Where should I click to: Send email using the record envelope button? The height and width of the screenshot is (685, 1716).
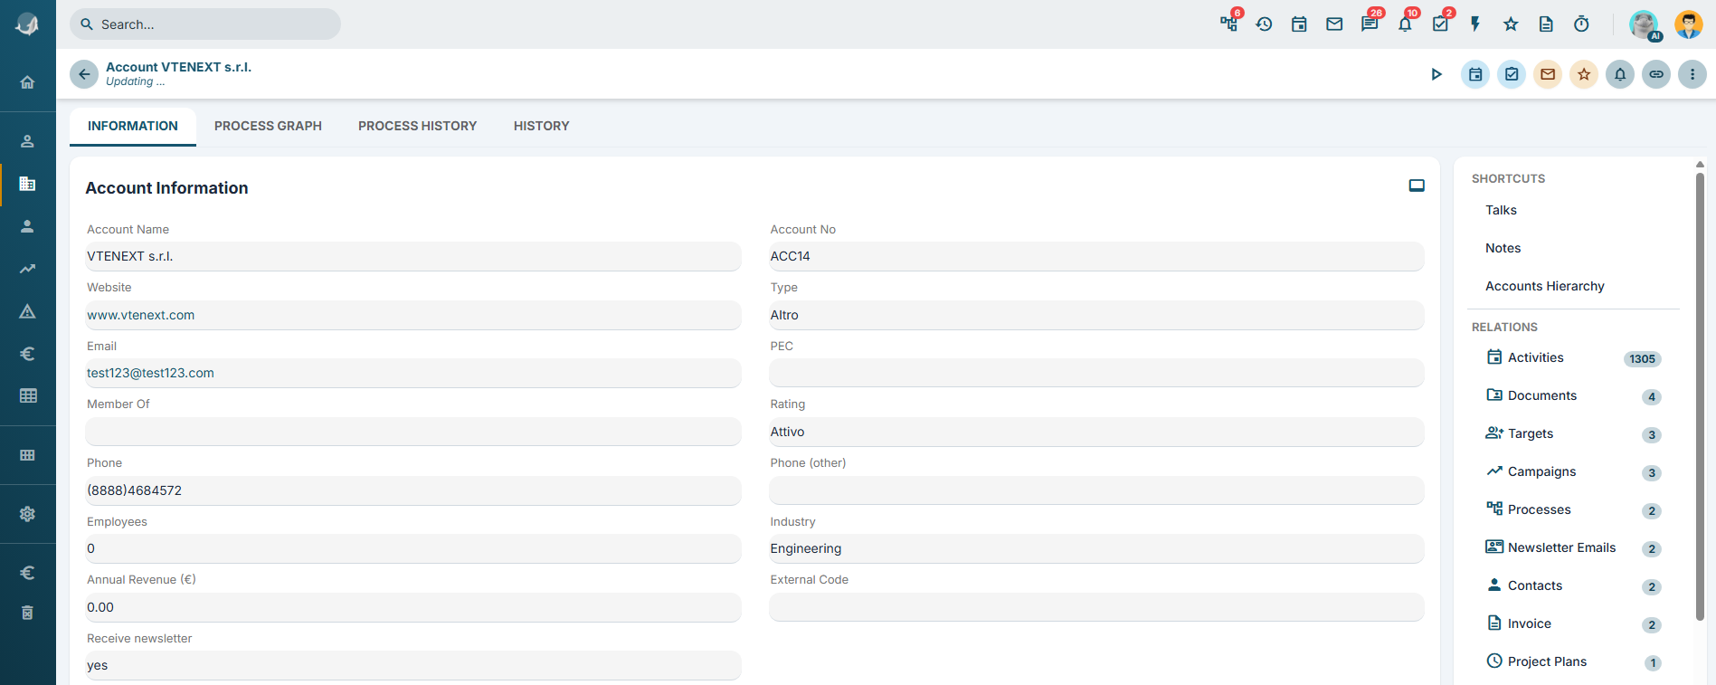tap(1548, 74)
